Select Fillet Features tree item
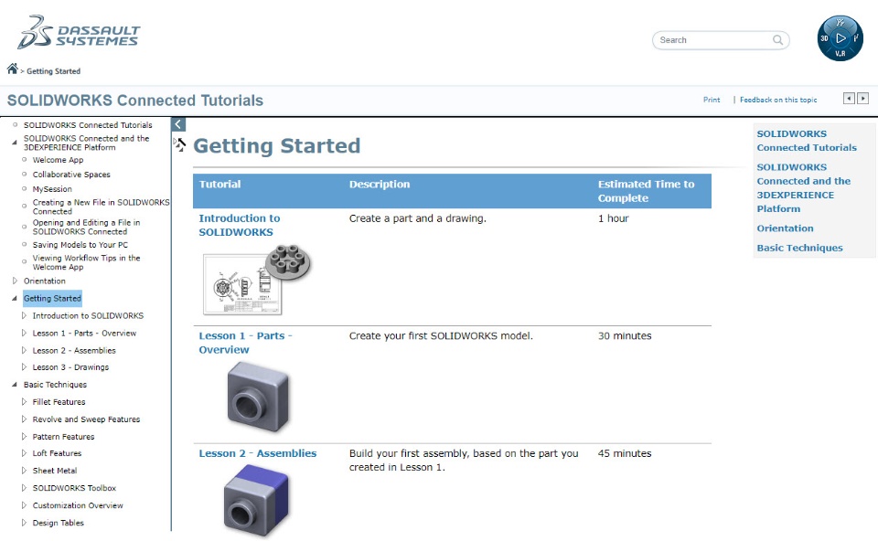 pos(59,402)
